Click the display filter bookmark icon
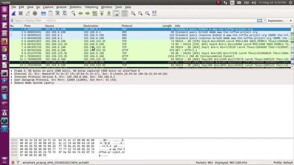Viewport: 294px width, 165px height. point(12,21)
